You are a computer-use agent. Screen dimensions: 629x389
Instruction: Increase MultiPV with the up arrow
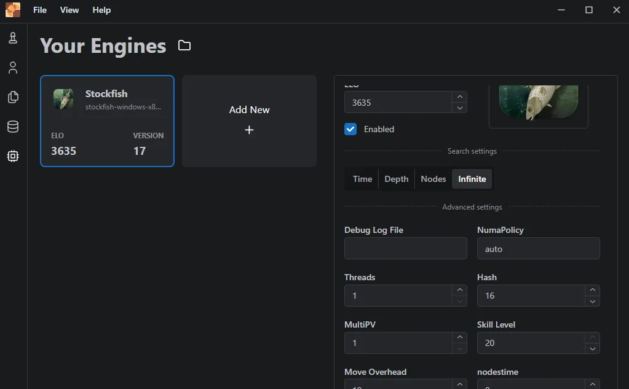coord(460,337)
